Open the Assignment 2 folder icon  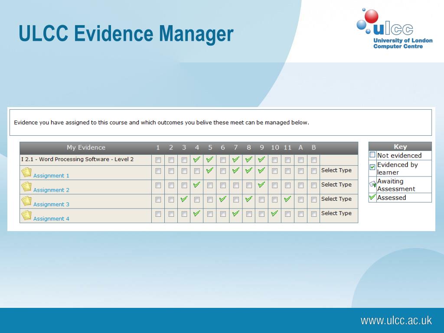(26, 186)
